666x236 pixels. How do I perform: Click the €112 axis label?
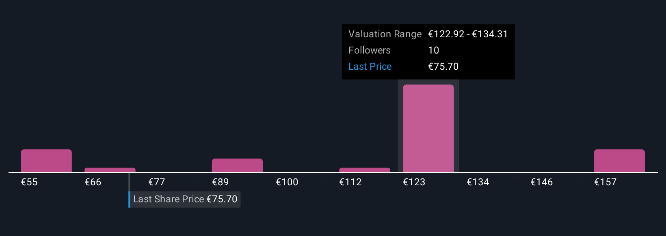pyautogui.click(x=350, y=182)
